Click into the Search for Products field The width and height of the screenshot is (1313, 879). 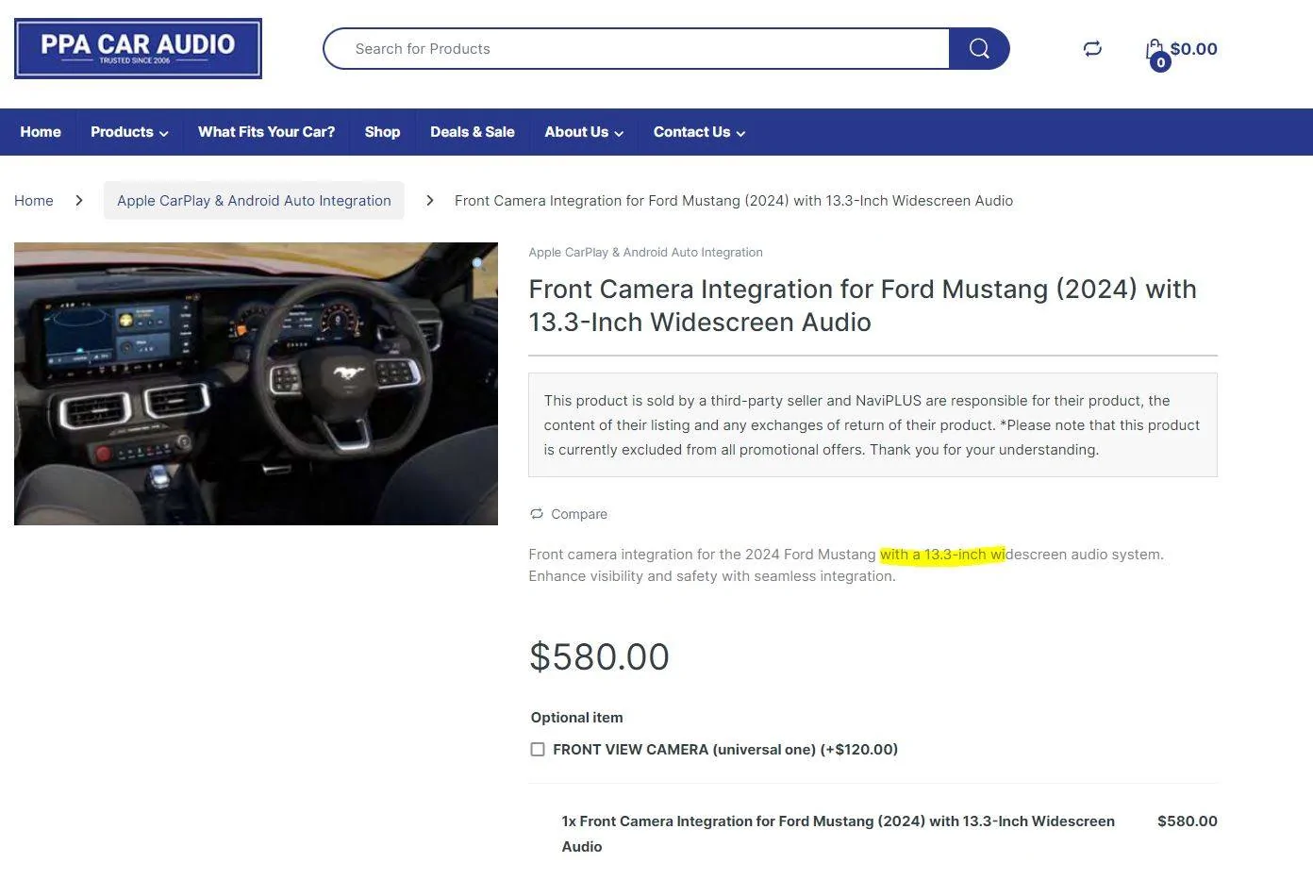[x=637, y=49]
